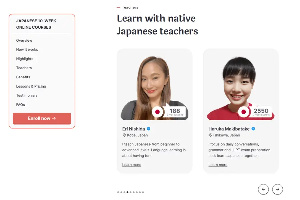Open the FAQs sidebar link
This screenshot has width=300, height=200.
20,105
